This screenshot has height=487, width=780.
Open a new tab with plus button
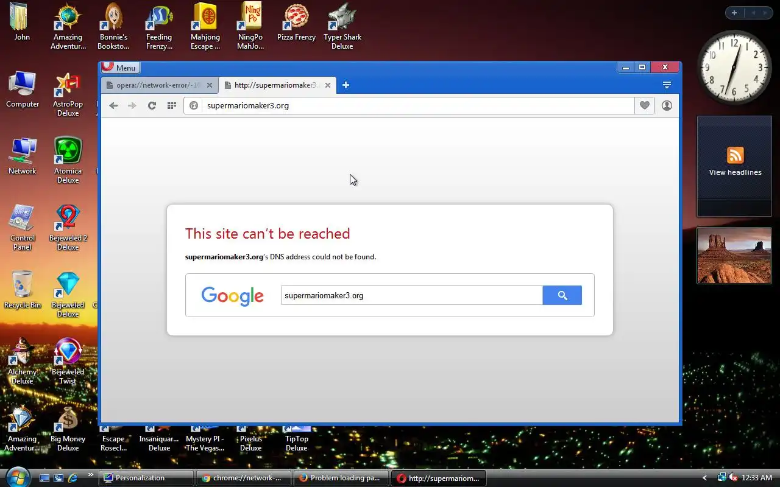coord(346,85)
